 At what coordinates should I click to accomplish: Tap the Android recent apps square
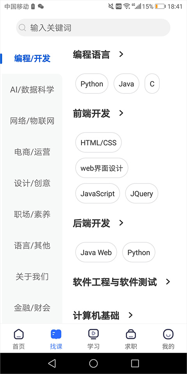click(135, 363)
